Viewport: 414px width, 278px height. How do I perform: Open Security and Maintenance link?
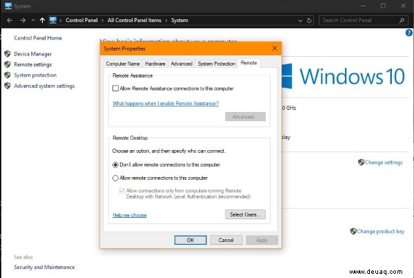pos(44,267)
